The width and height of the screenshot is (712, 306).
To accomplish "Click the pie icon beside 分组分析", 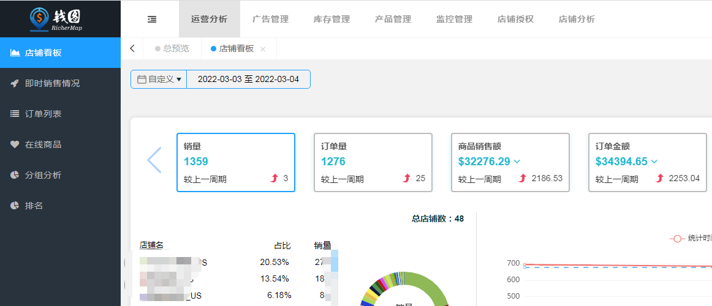I will point(15,175).
